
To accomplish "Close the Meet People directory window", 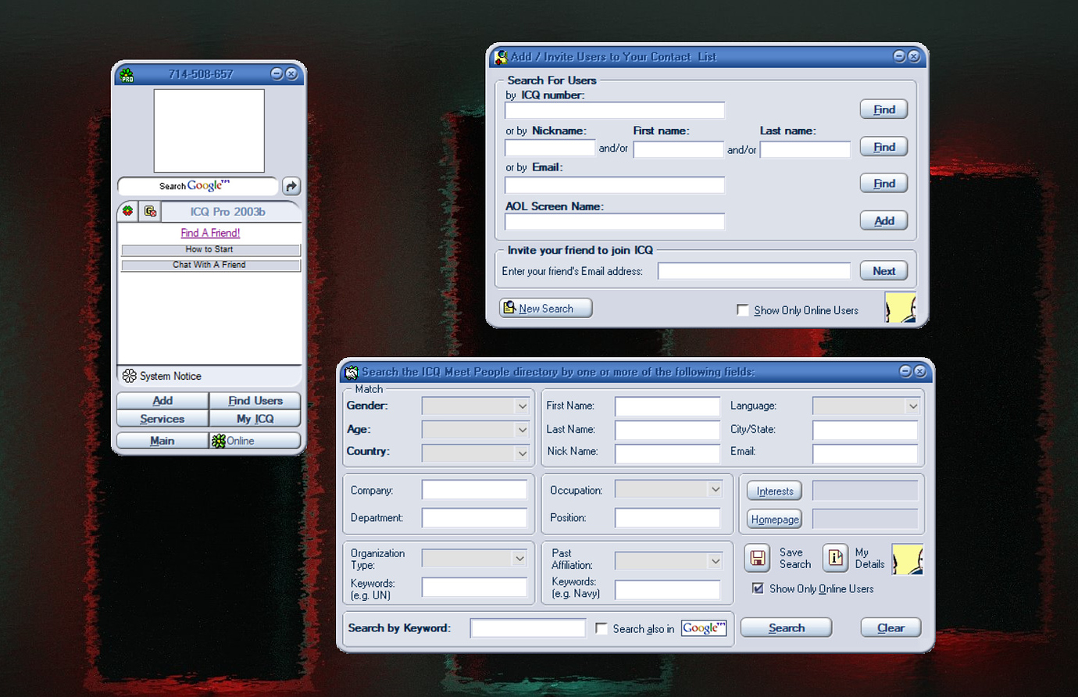I will [920, 371].
